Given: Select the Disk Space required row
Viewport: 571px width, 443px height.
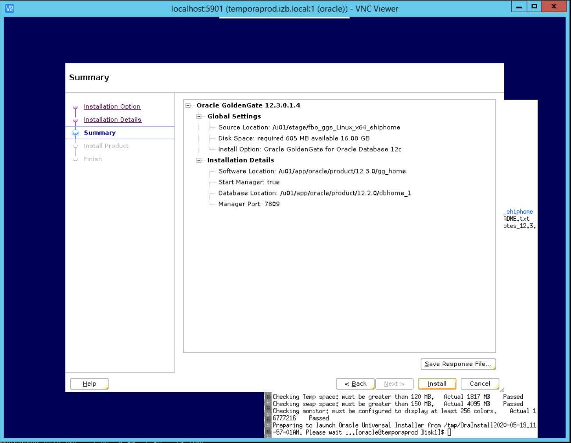Looking at the screenshot, I should click(294, 138).
